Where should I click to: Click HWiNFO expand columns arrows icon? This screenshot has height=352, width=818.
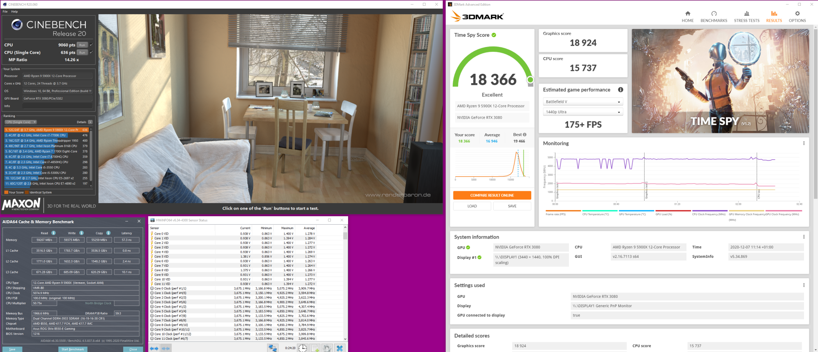click(154, 348)
